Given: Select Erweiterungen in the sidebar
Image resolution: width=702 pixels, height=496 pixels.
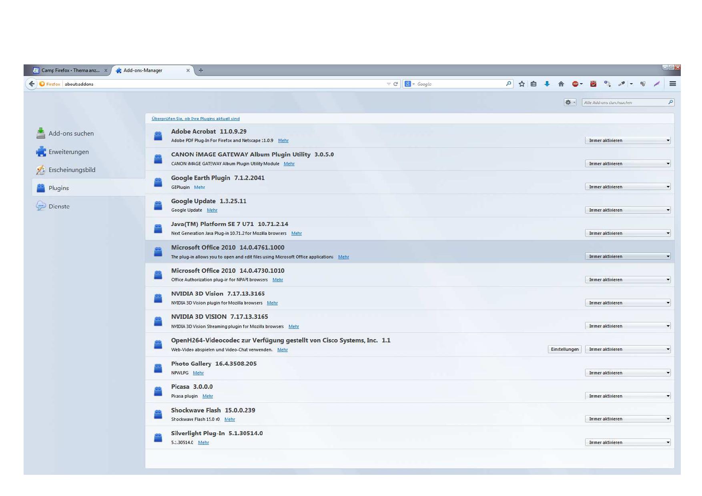Looking at the screenshot, I should coord(68,152).
